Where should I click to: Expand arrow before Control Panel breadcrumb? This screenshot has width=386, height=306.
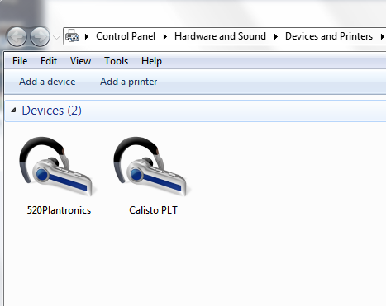tap(87, 36)
